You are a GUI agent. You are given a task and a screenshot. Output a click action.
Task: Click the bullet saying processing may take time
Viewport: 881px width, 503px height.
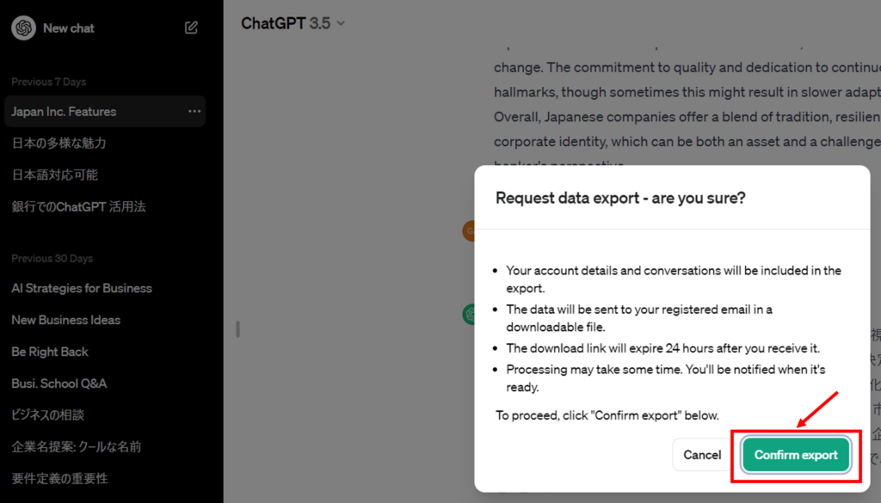click(666, 377)
